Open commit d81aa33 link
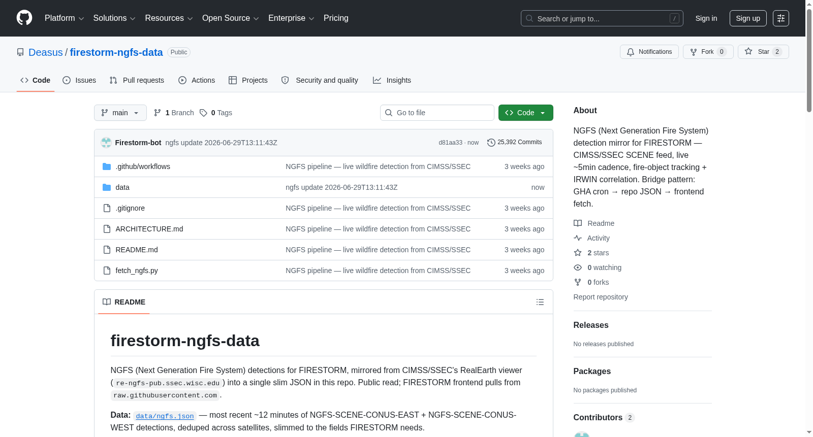Screen dimensions: 813x437 click(451, 143)
